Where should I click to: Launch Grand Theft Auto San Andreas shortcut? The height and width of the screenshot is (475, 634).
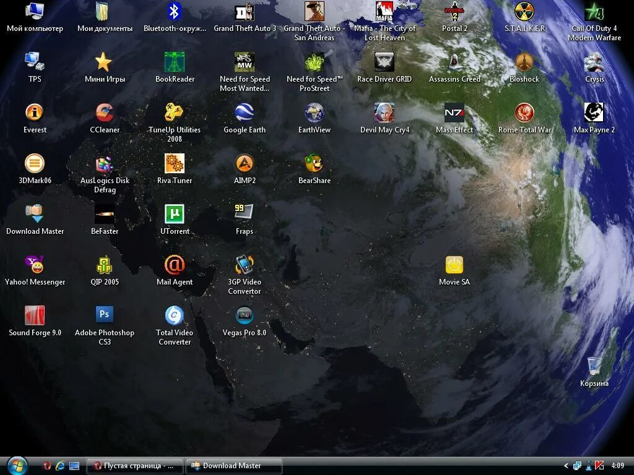click(315, 11)
